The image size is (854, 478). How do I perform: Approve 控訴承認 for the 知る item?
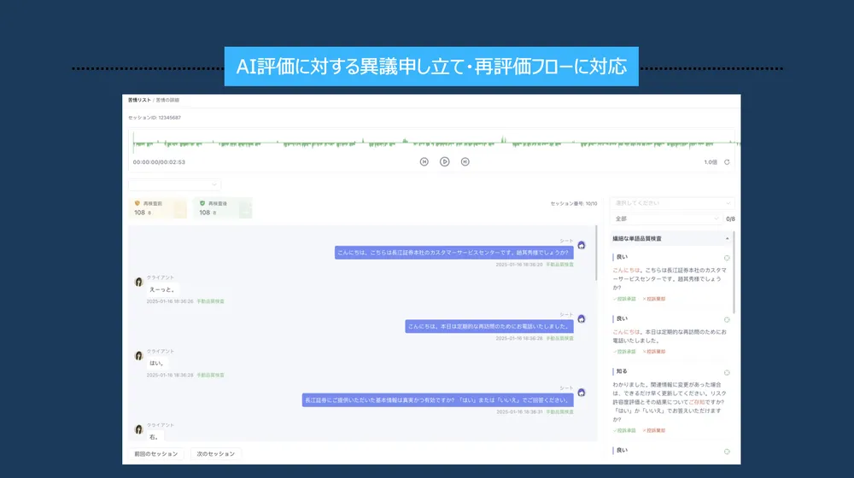[x=624, y=431]
